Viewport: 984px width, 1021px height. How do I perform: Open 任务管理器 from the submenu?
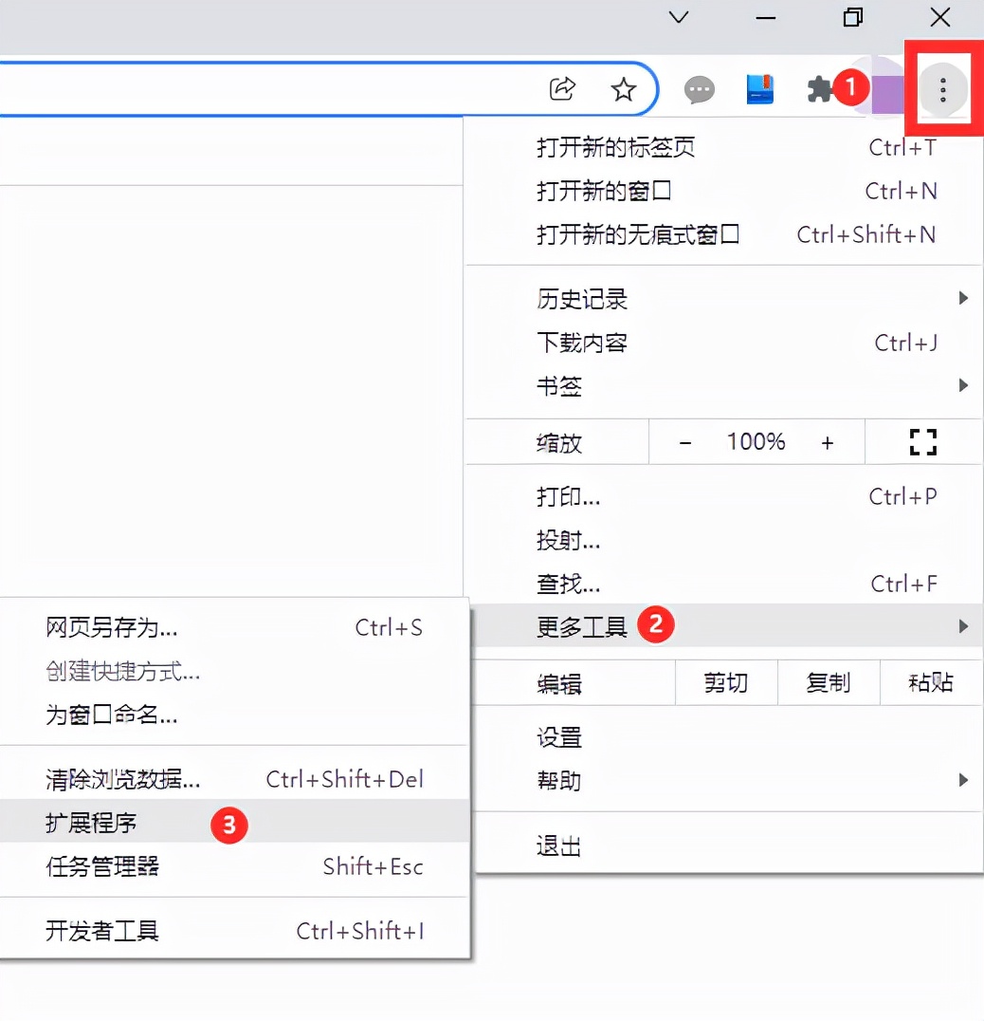(234, 866)
